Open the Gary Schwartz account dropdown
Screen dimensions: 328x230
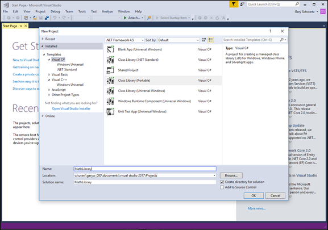[306, 12]
